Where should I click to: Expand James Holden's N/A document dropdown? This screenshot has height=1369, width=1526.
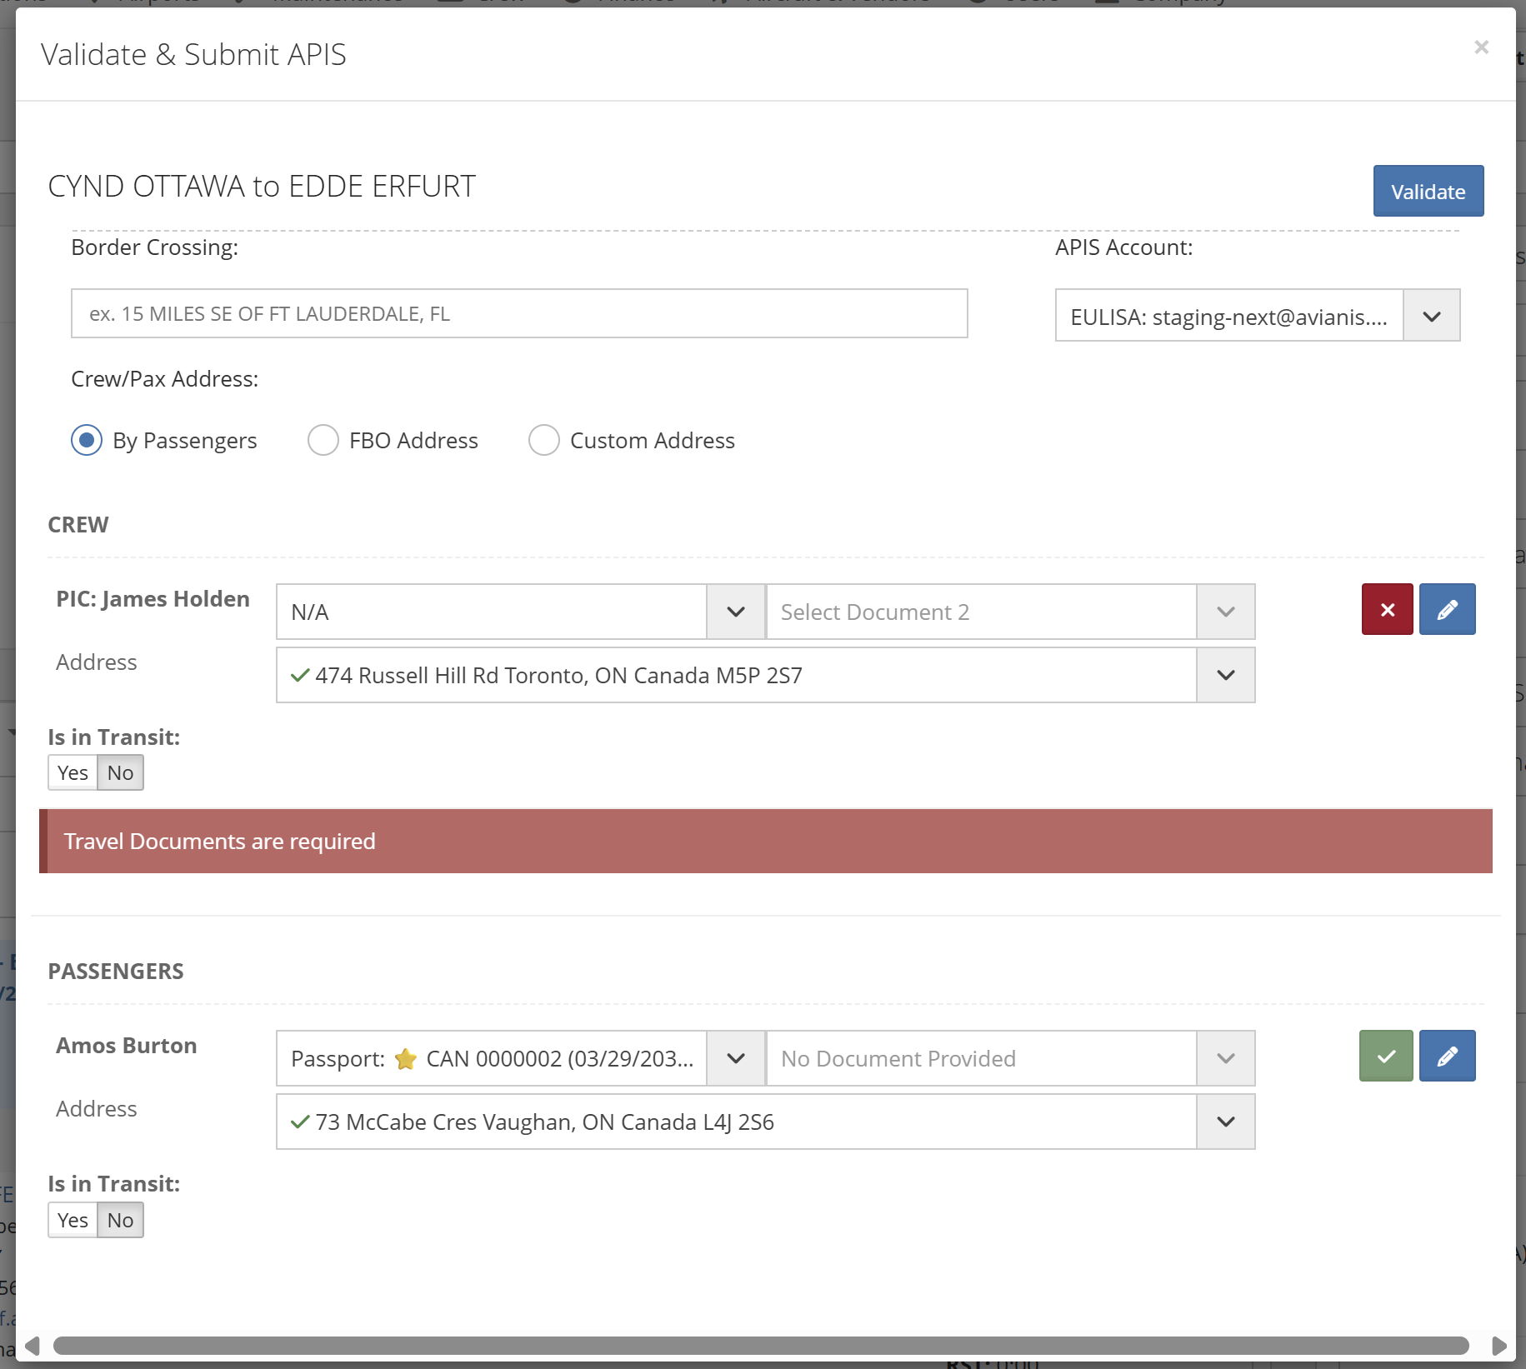click(735, 612)
